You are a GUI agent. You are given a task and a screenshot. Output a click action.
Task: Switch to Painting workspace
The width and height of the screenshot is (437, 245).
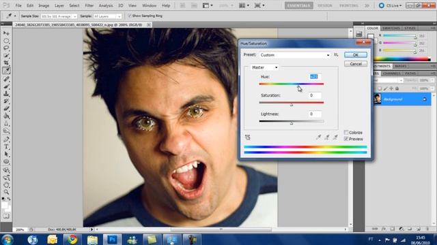coord(349,5)
